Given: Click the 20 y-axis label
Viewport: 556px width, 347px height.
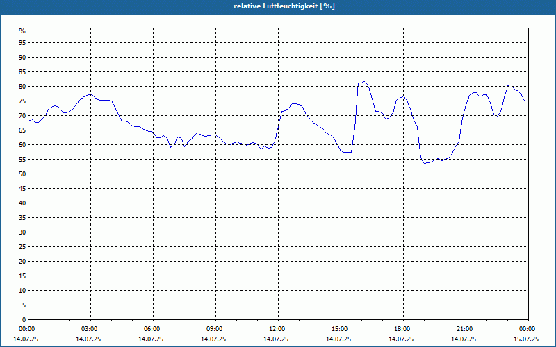Looking at the screenshot, I should point(22,262).
